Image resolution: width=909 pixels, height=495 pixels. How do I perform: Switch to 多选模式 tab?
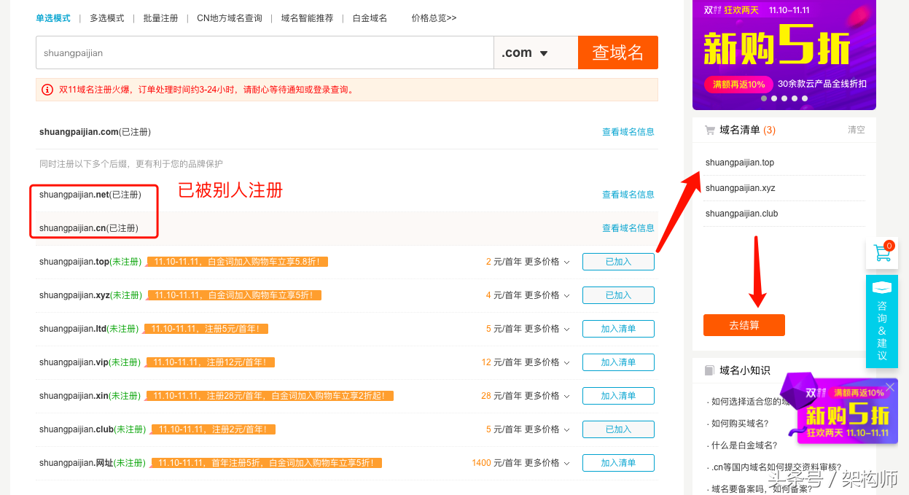point(107,18)
